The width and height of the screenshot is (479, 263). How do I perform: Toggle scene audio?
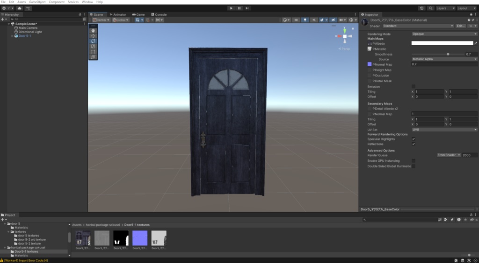tap(314, 20)
